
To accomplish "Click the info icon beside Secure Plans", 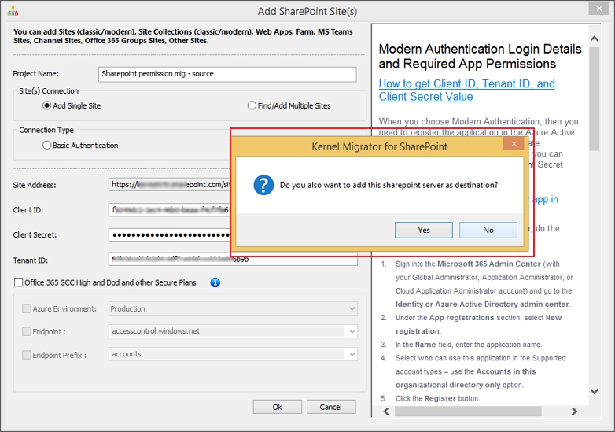I will coord(215,282).
